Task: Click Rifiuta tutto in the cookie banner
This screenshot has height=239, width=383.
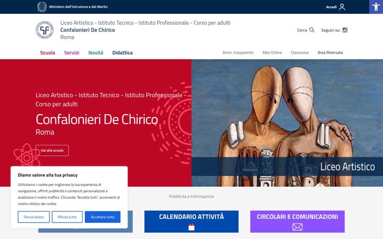Action: click(67, 217)
